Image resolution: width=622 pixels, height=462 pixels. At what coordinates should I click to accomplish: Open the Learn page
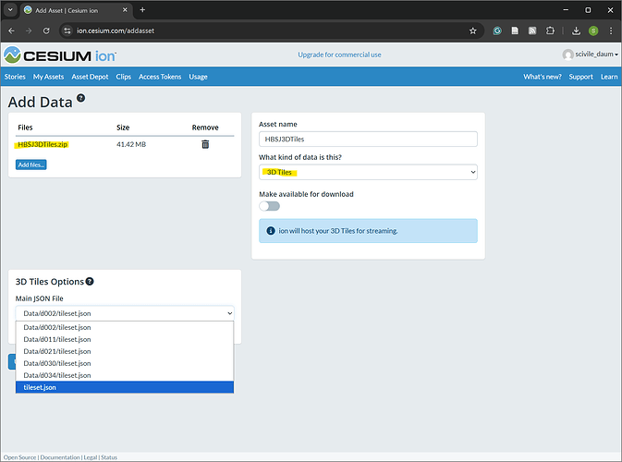pyautogui.click(x=609, y=77)
